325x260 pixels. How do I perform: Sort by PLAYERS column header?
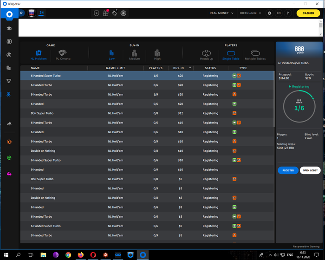pyautogui.click(x=156, y=68)
